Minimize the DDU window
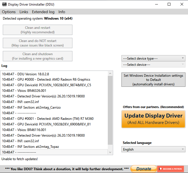The width and height of the screenshot is (188, 173). pyautogui.click(x=157, y=4)
